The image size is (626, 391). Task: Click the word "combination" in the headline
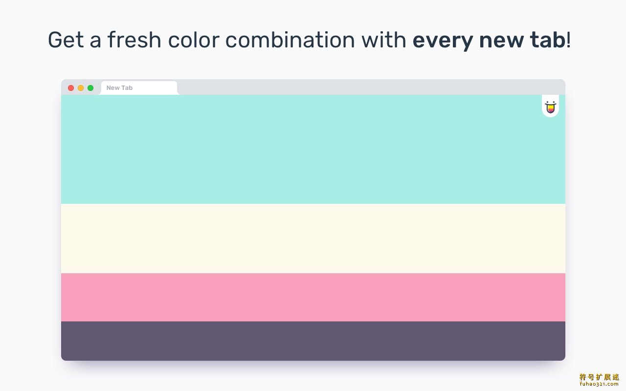(291, 41)
